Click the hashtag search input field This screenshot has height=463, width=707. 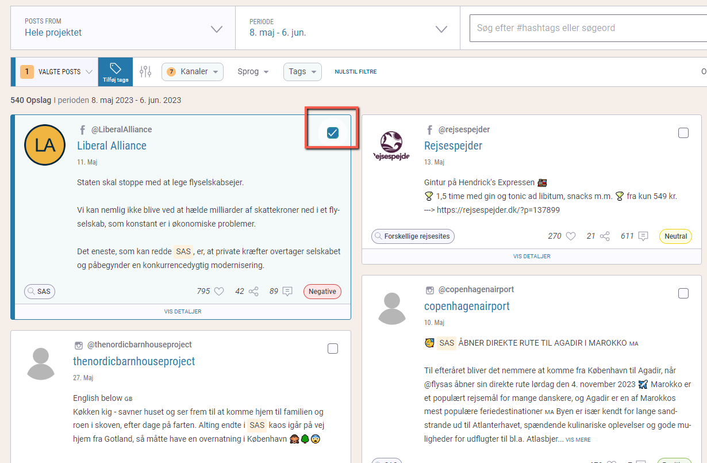coord(588,28)
